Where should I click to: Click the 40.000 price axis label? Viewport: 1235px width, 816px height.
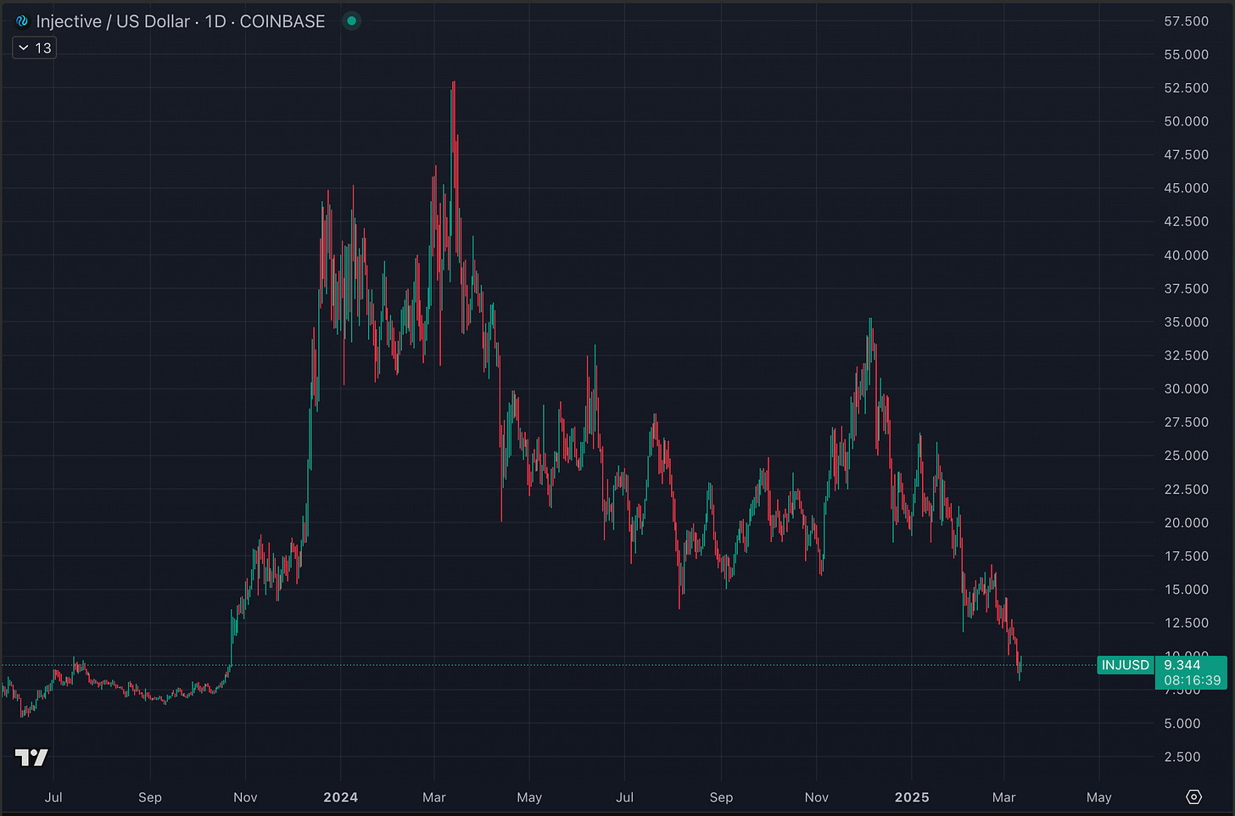(1186, 255)
